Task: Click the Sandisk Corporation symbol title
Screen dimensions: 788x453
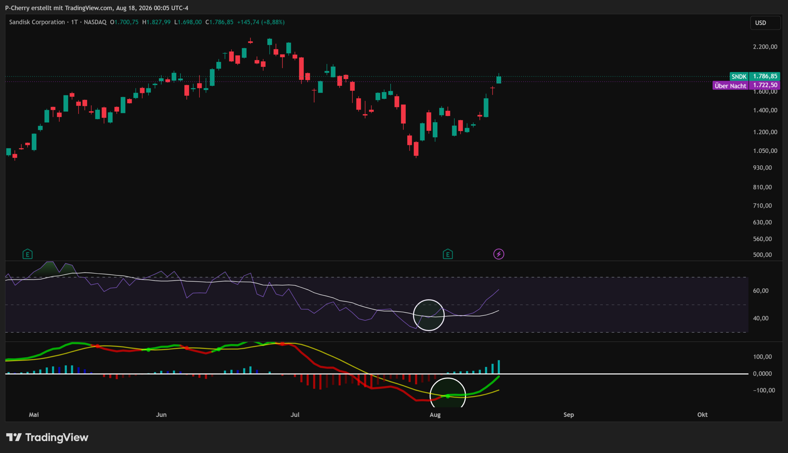Action: (37, 22)
